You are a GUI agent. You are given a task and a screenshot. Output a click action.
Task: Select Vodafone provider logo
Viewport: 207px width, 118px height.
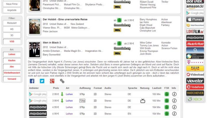pos(195,87)
